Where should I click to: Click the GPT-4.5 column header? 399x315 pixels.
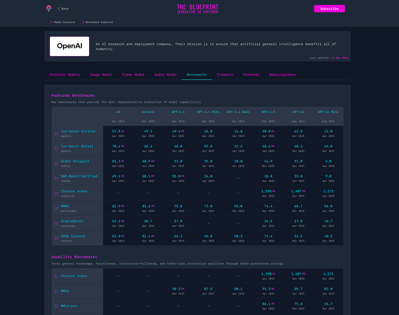[268, 112]
